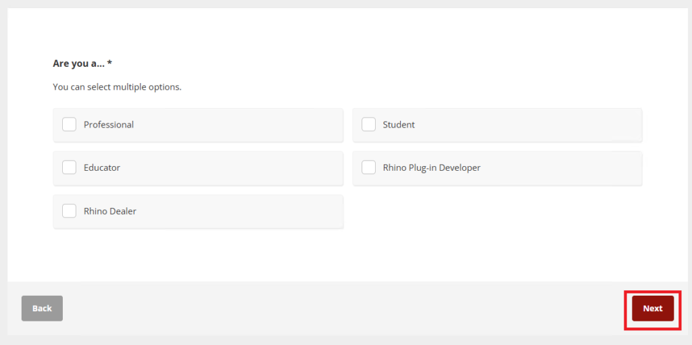This screenshot has height=345, width=692.
Task: Click the "Are you a..." question heading
Action: tap(78, 63)
